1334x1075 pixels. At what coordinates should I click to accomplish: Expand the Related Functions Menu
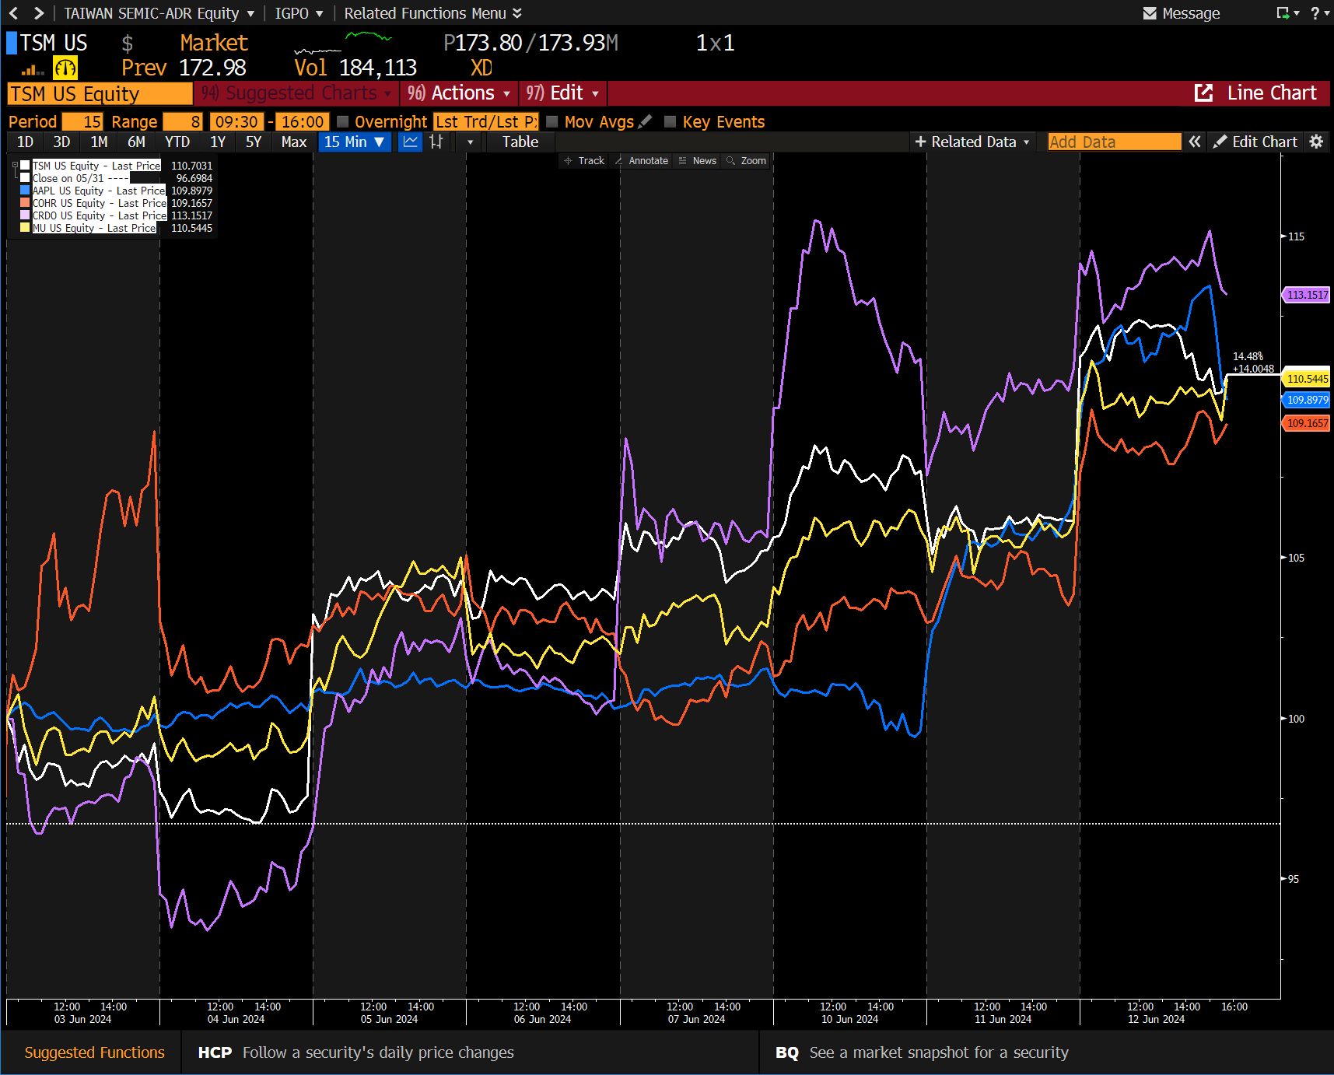pyautogui.click(x=432, y=13)
